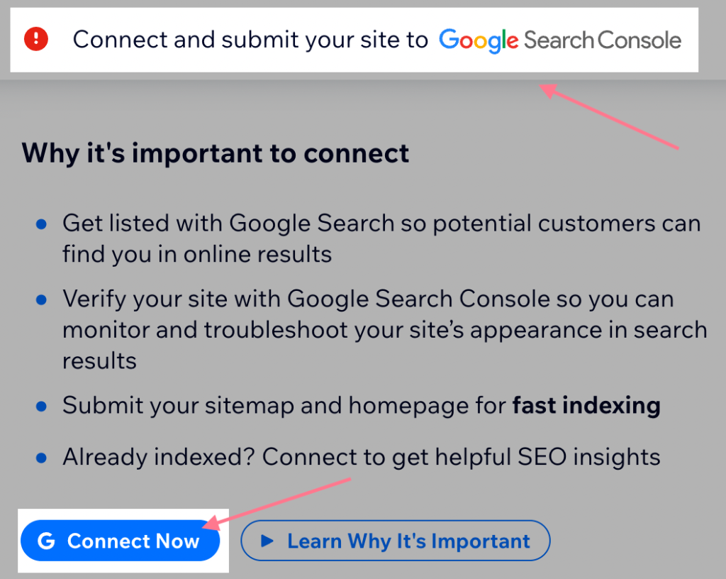Click the Search Console text in the banner
This screenshot has height=579, width=726.
[603, 40]
